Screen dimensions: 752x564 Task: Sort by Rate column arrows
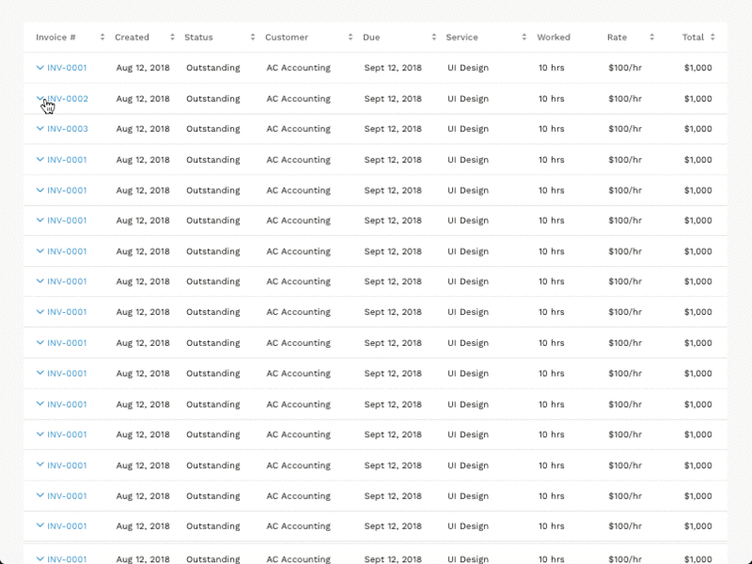pos(651,38)
